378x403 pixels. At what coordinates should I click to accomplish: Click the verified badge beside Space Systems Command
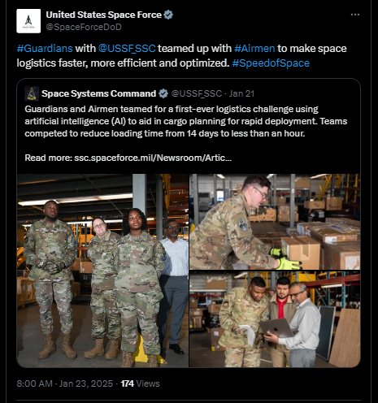163,93
